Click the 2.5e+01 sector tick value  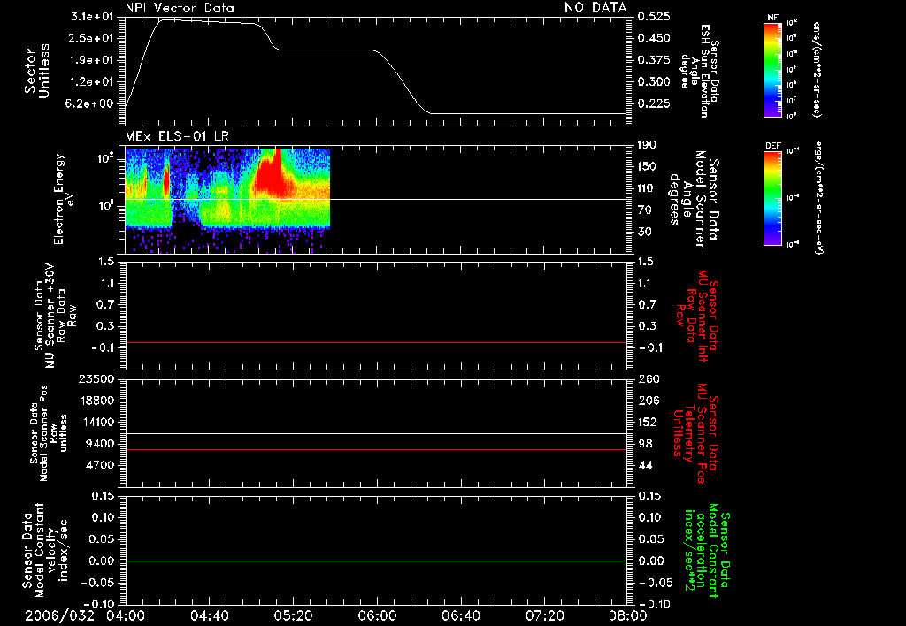click(x=92, y=38)
